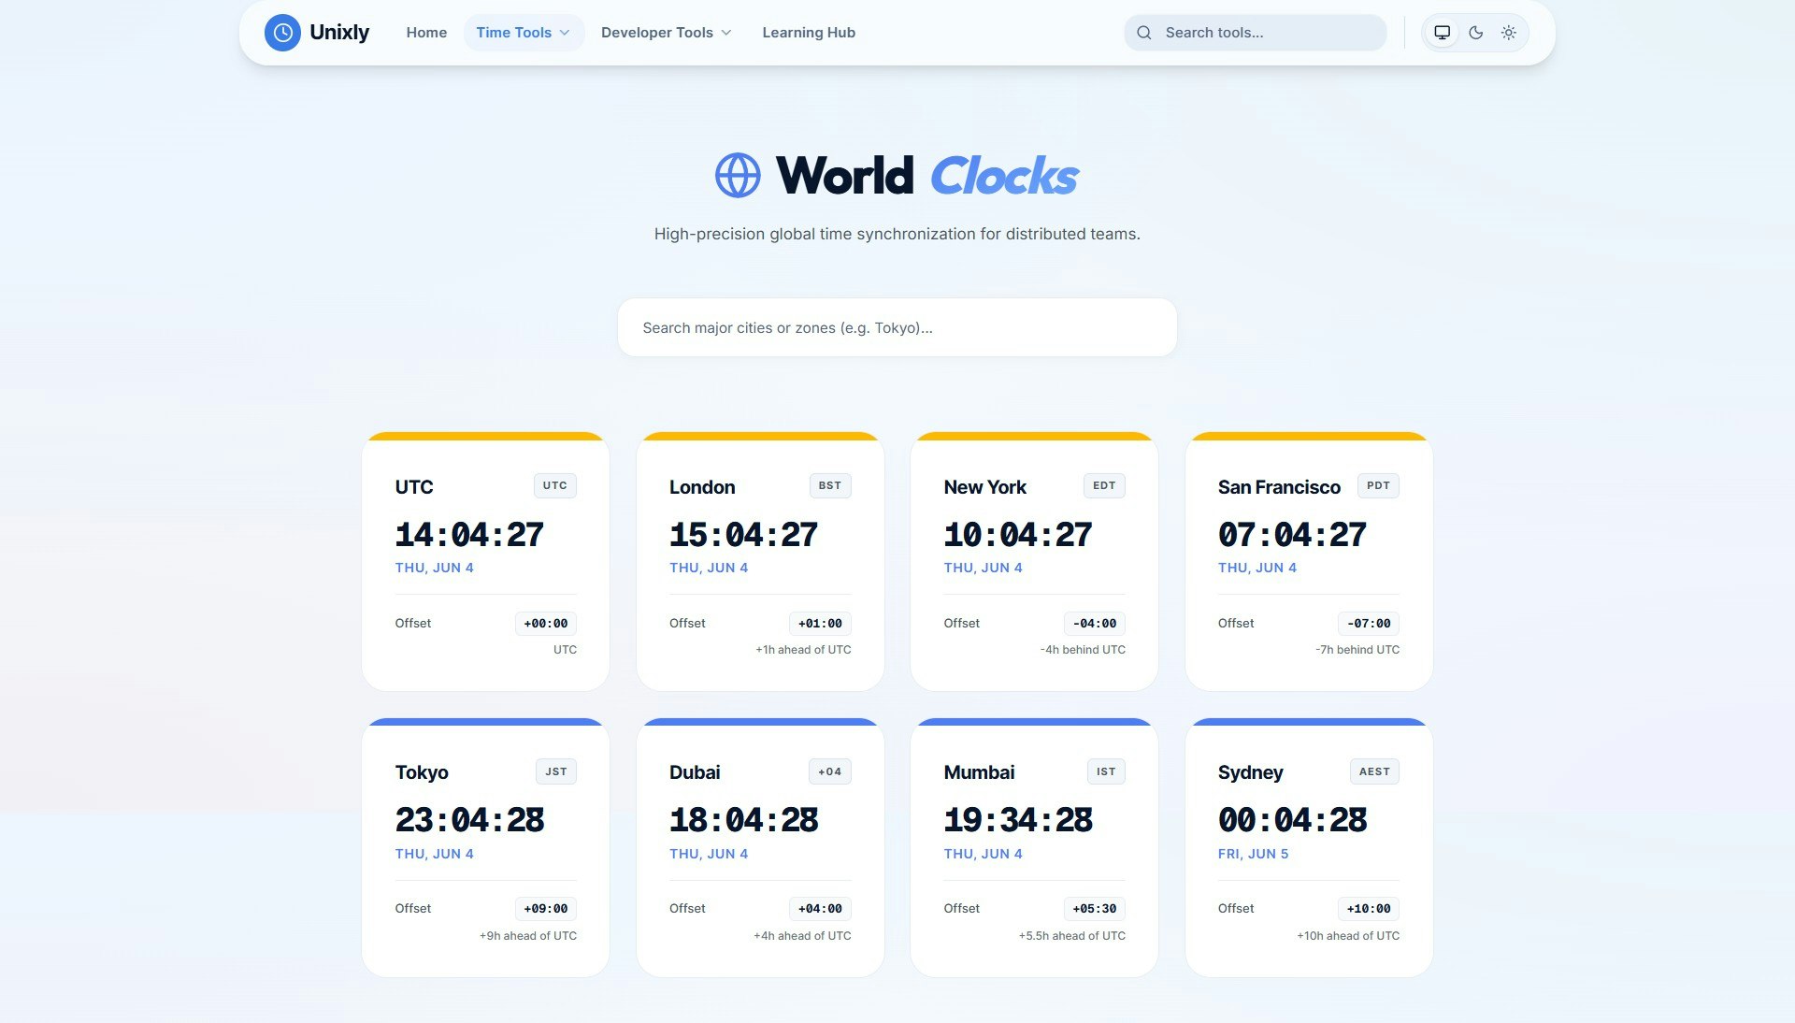Click '-4h behind UTC' text
The image size is (1795, 1023).
pyautogui.click(x=1083, y=650)
